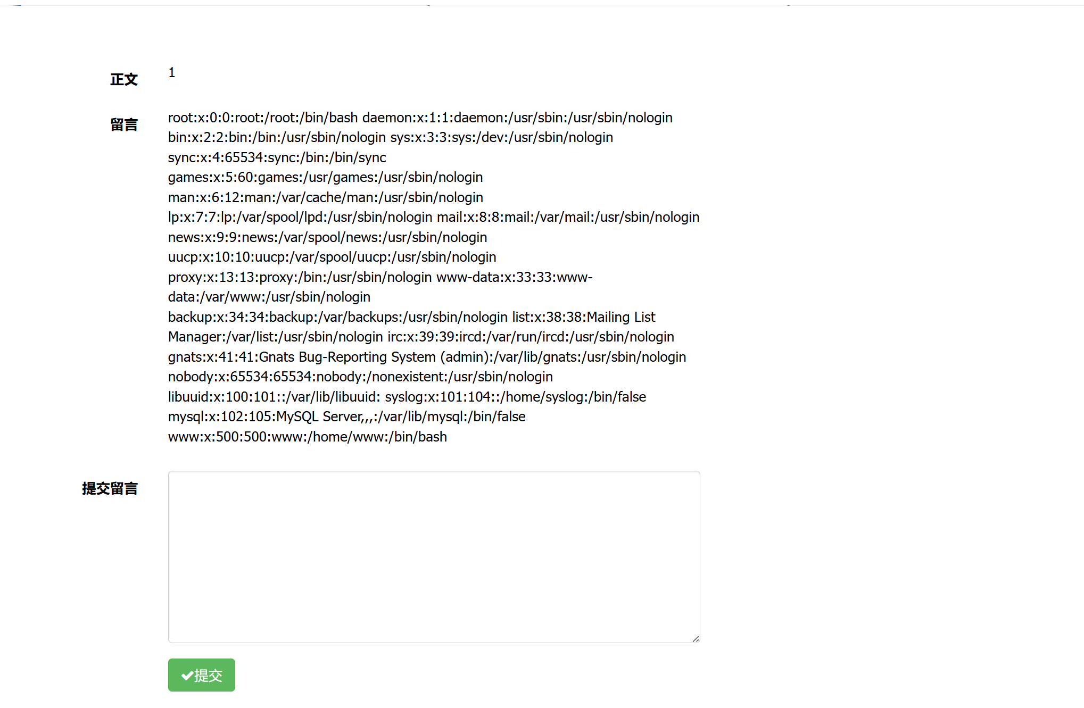Click the 留言 label
Image resolution: width=1084 pixels, height=708 pixels.
coord(124,125)
